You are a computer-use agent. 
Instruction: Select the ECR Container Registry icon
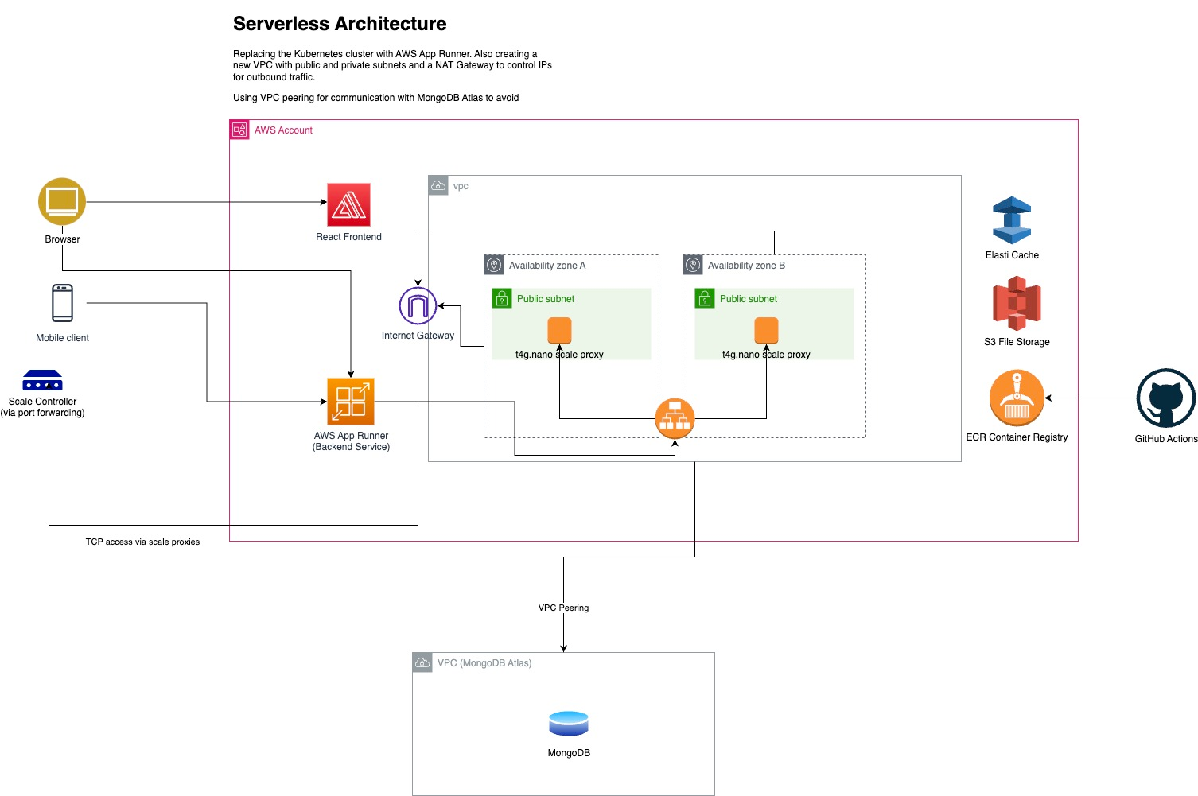click(x=1016, y=397)
